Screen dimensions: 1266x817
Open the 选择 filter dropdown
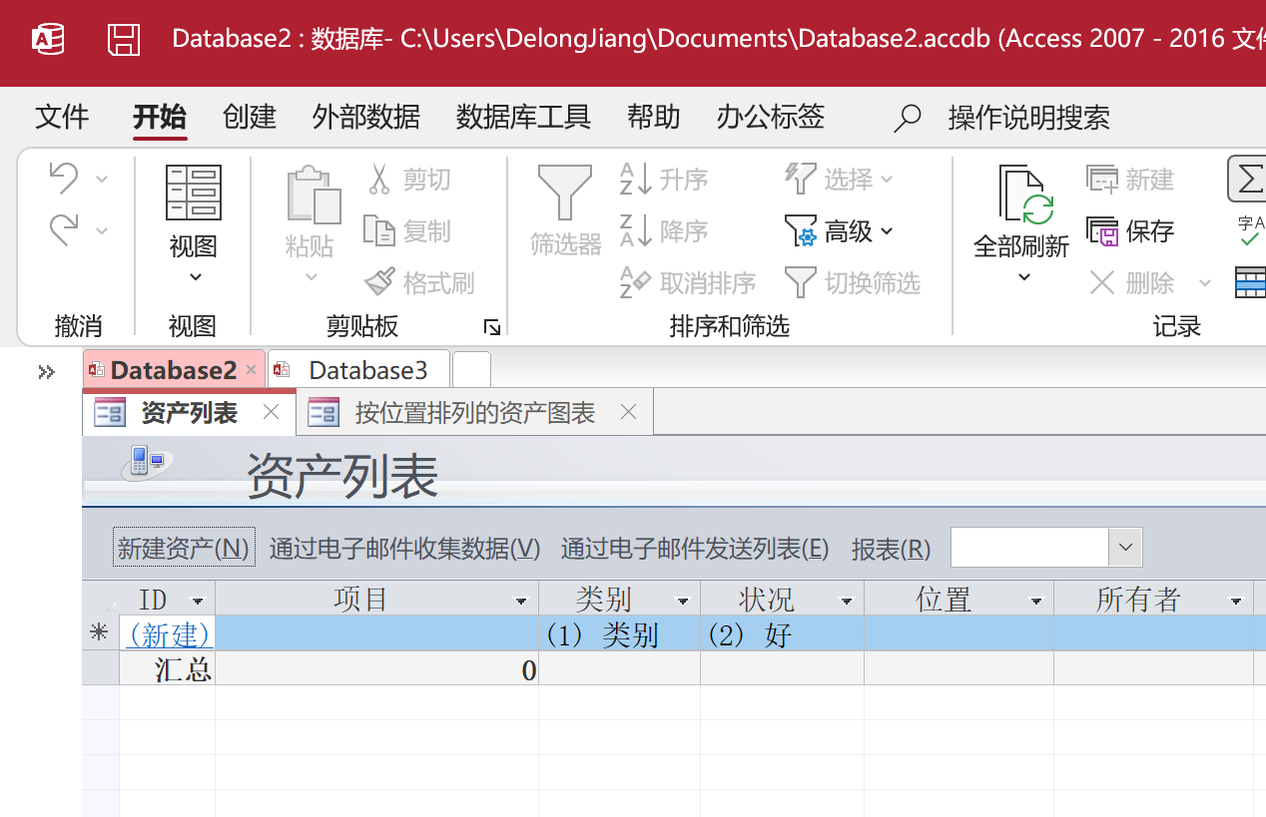(x=839, y=180)
